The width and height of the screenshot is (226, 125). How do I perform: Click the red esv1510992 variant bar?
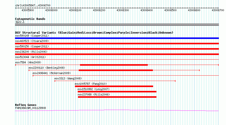(117, 92)
